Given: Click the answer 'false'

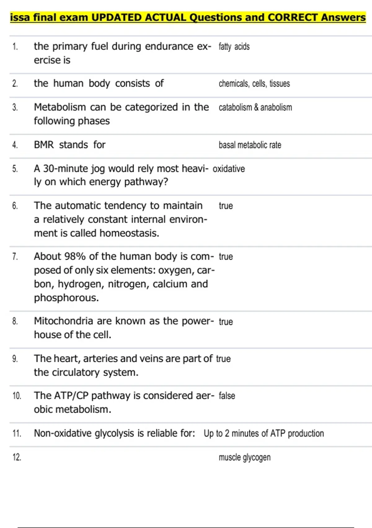Looking at the screenshot, I should pyautogui.click(x=227, y=396).
